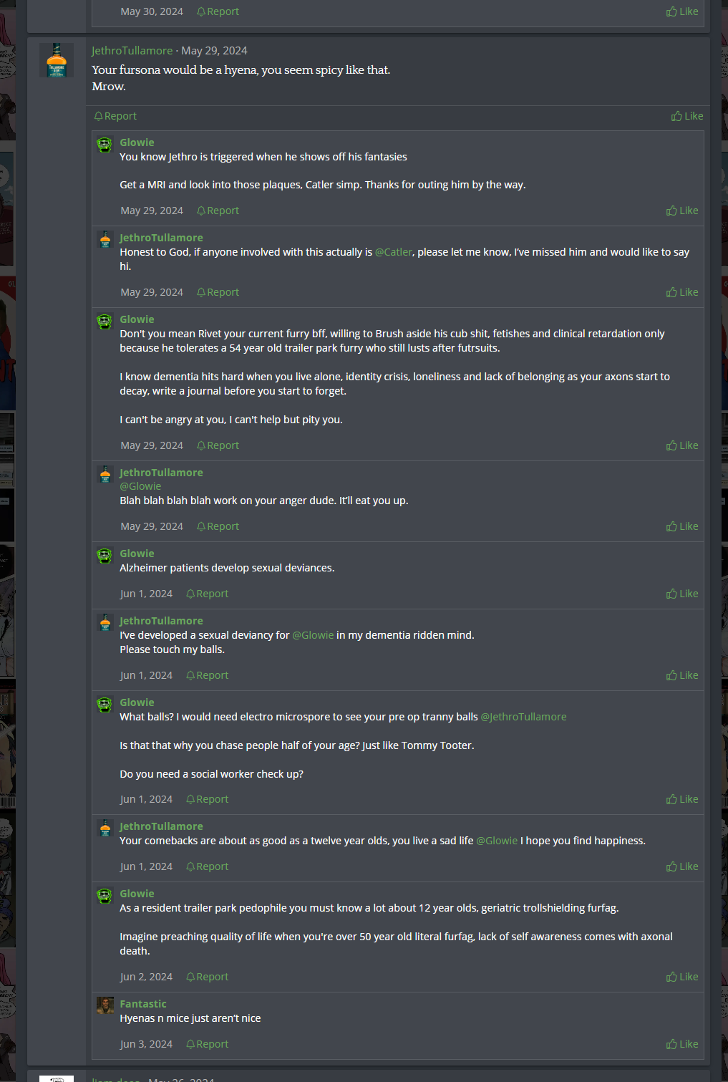The height and width of the screenshot is (1082, 728).
Task: Like the May 30 comment at top
Action: click(x=682, y=11)
